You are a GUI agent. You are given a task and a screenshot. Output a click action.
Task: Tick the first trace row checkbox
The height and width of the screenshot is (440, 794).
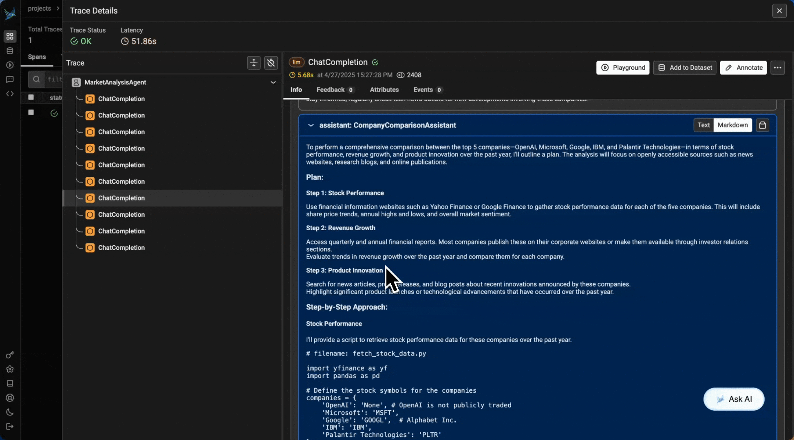31,112
